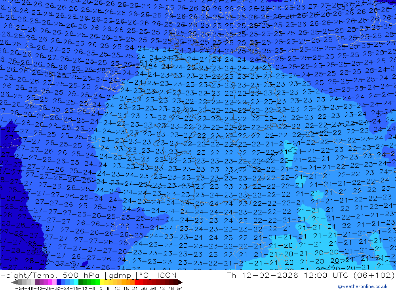
Task: Click the '(06+102)' forecast run offset
Action: (374, 275)
